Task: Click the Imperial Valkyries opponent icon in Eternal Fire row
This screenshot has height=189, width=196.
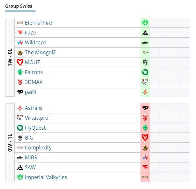Action: (x=145, y=23)
